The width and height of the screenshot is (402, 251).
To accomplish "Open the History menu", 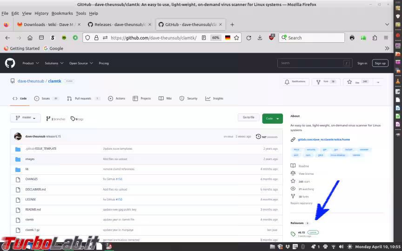I will [41, 13].
